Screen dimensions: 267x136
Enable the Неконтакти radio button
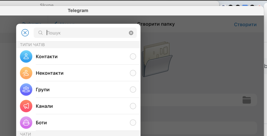click(133, 73)
